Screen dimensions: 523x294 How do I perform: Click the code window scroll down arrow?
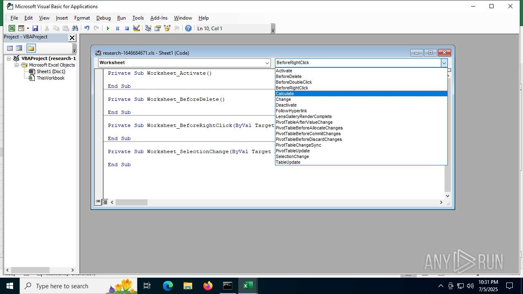click(447, 196)
